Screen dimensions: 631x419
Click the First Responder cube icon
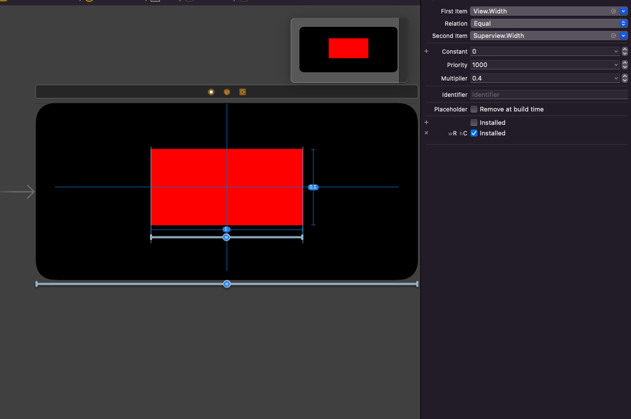click(227, 92)
